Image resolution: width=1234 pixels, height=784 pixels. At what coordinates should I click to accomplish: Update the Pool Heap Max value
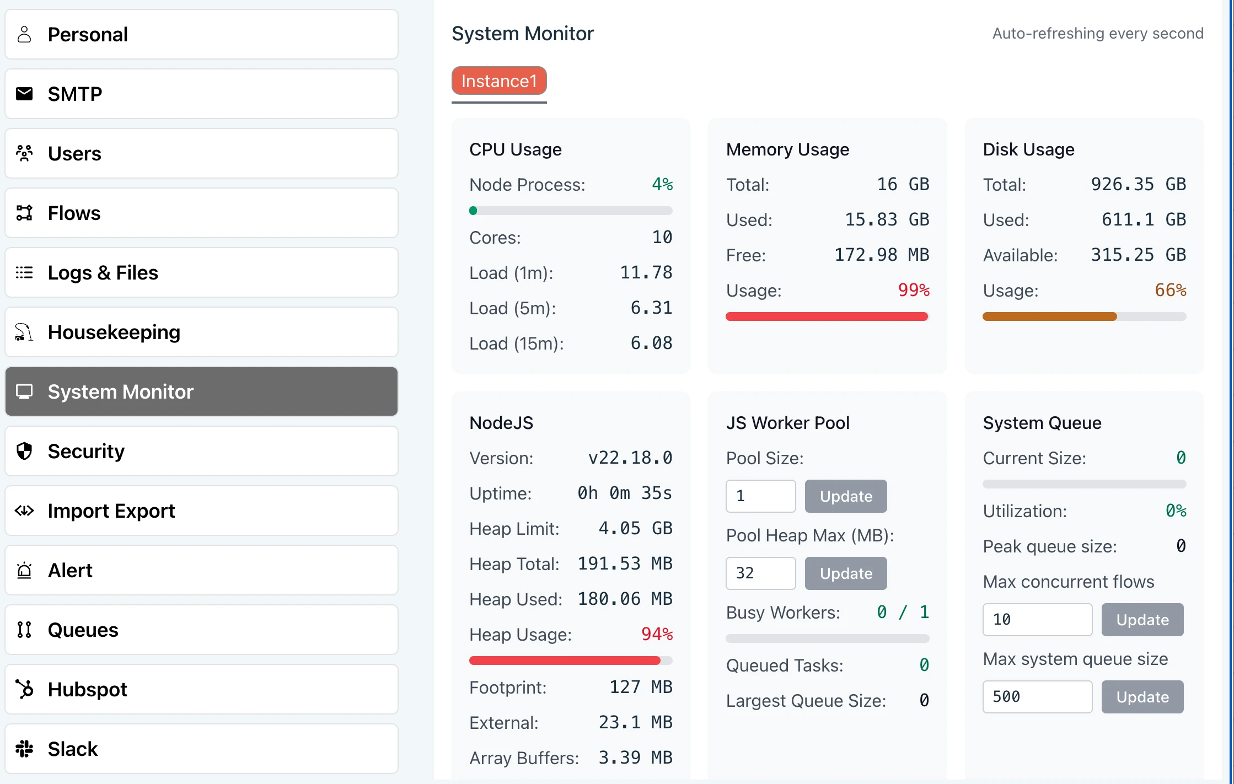click(845, 573)
